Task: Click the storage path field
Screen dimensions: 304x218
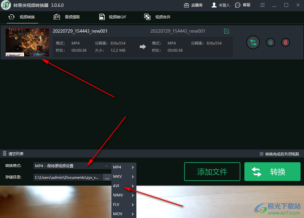Action: point(68,178)
